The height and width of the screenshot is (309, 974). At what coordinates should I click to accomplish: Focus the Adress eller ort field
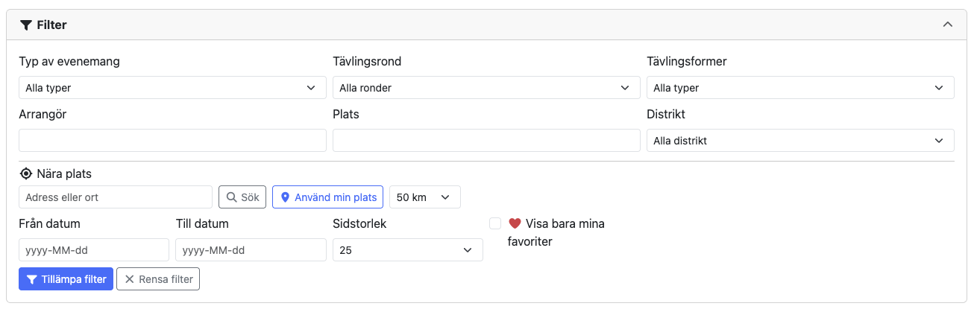coord(116,197)
